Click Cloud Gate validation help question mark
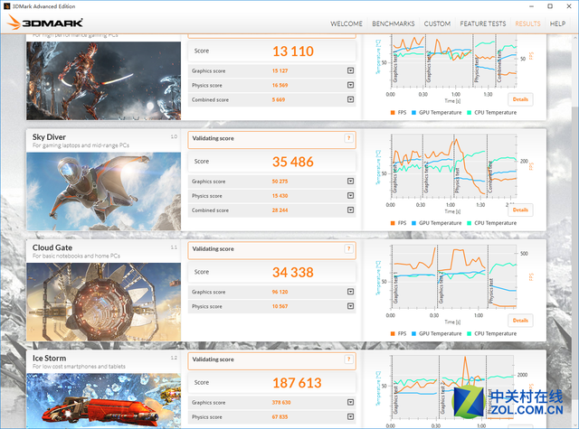 [348, 248]
